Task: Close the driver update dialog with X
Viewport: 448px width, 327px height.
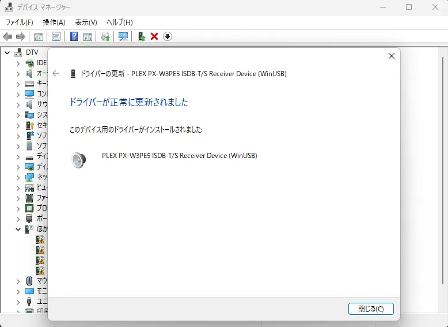Action: click(x=392, y=56)
